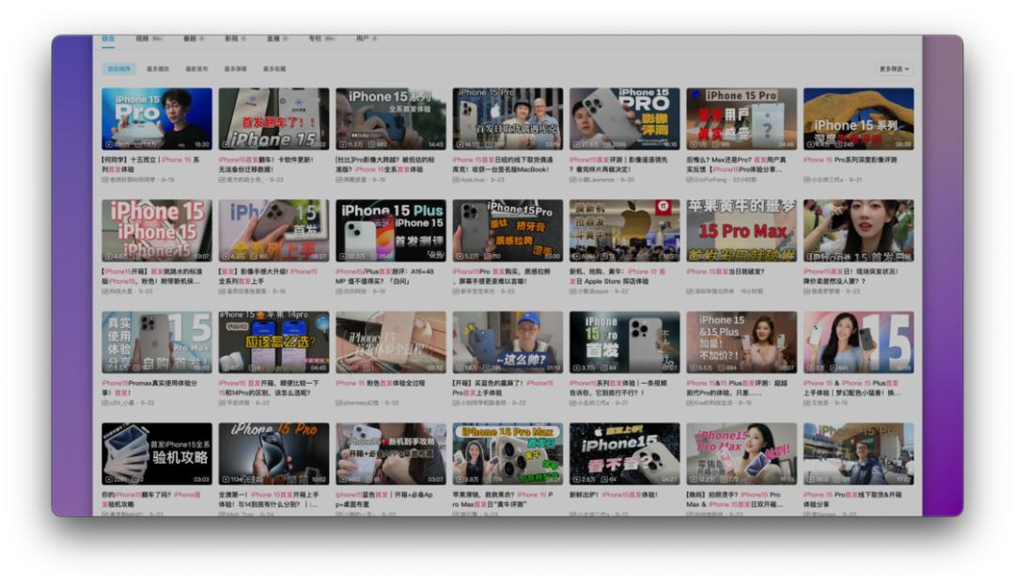
Task: Sort results by 综合排序
Action: coord(118,69)
